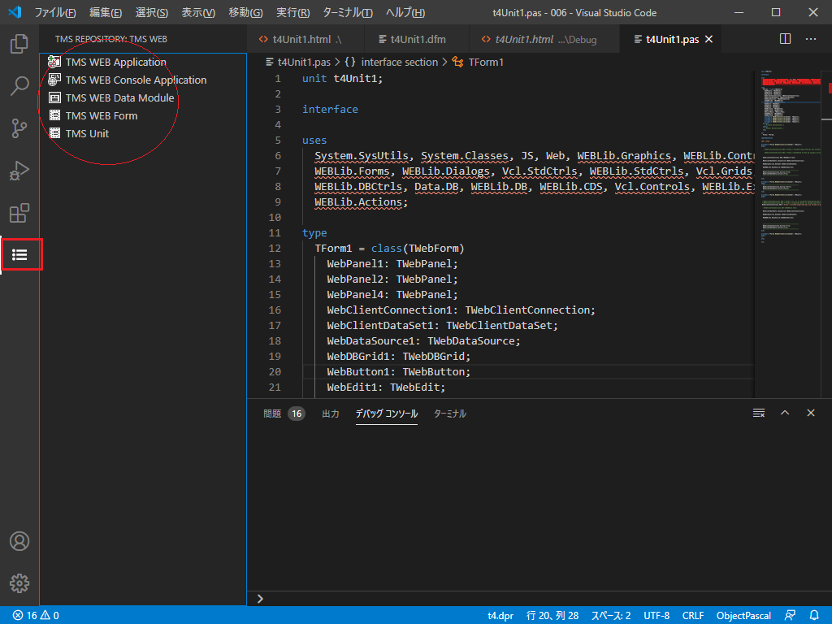
Task: Change indentation via スペース: 2
Action: (611, 616)
